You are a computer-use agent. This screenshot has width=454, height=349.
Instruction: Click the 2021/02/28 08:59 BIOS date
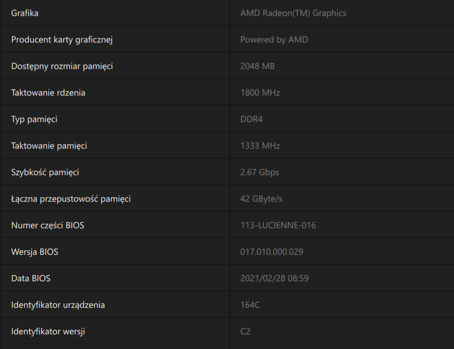(x=274, y=278)
